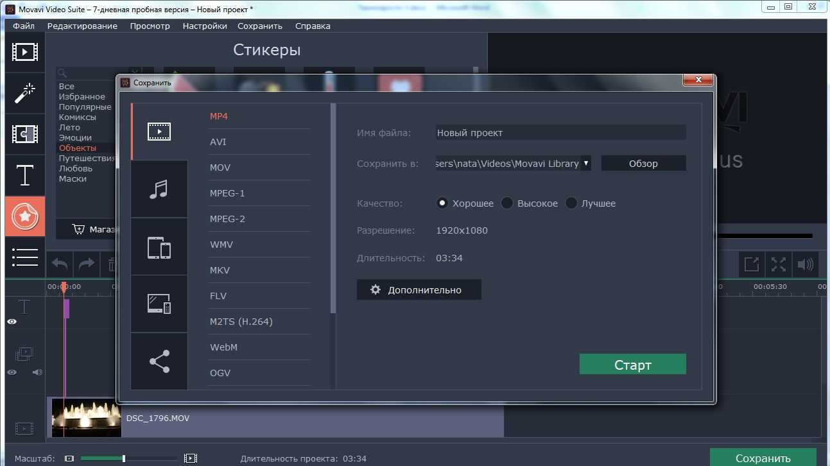Screen dimensions: 830x466
Task: Open the Редактирование menu
Action: coord(82,26)
